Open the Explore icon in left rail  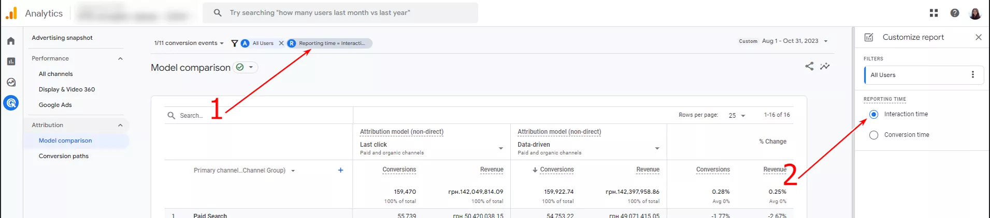(11, 82)
